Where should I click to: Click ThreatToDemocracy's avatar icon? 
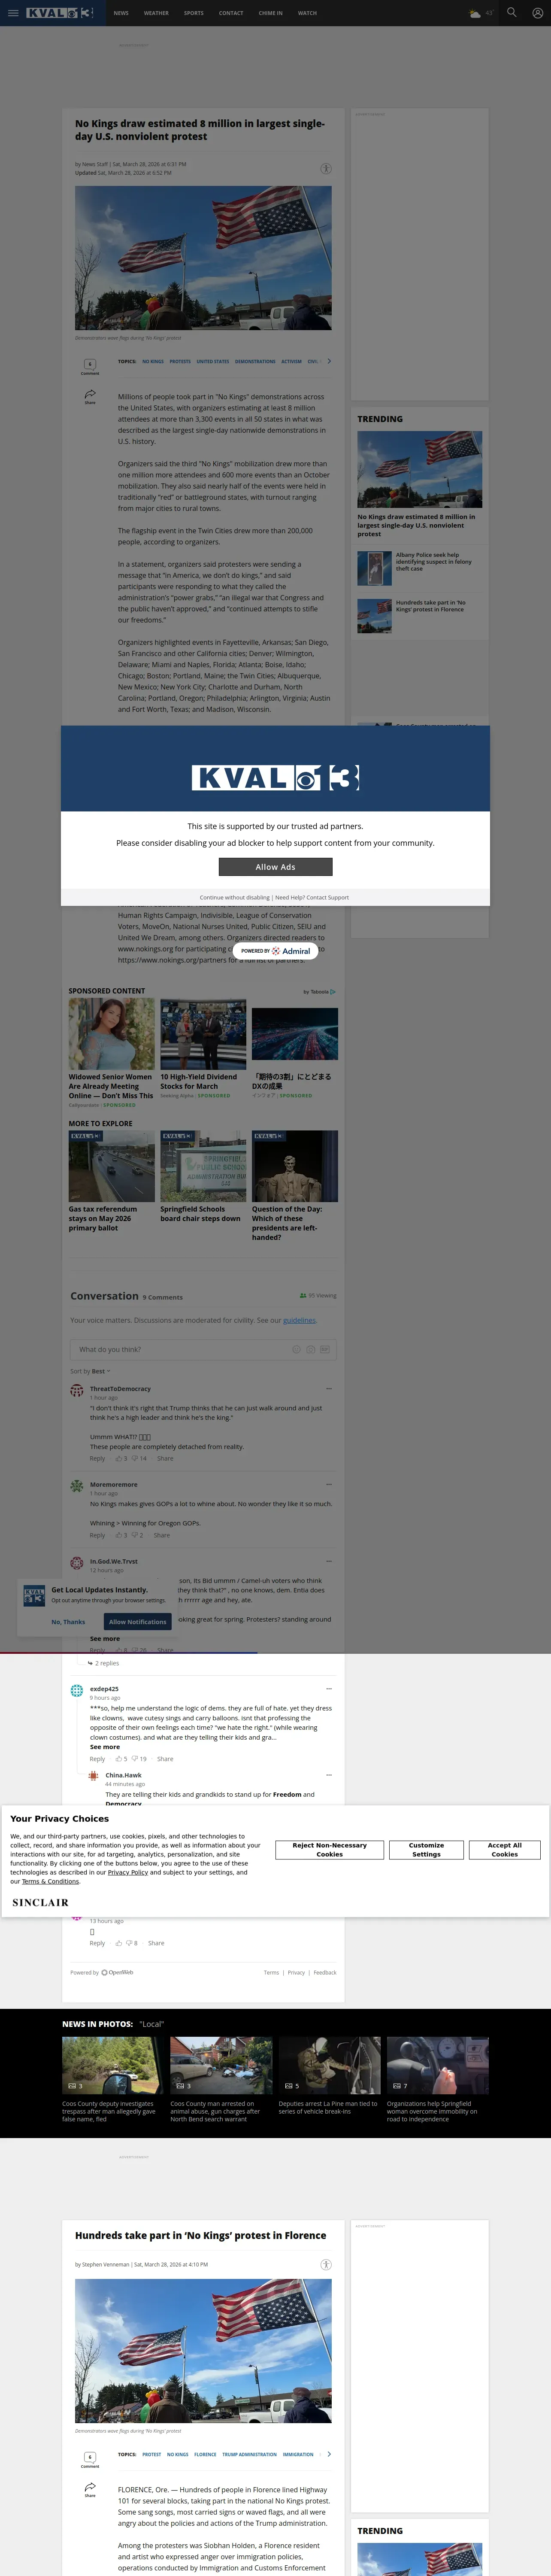[x=77, y=1391]
